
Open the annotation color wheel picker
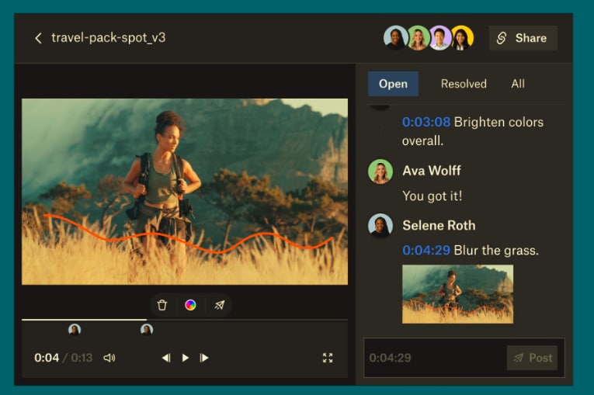[190, 305]
